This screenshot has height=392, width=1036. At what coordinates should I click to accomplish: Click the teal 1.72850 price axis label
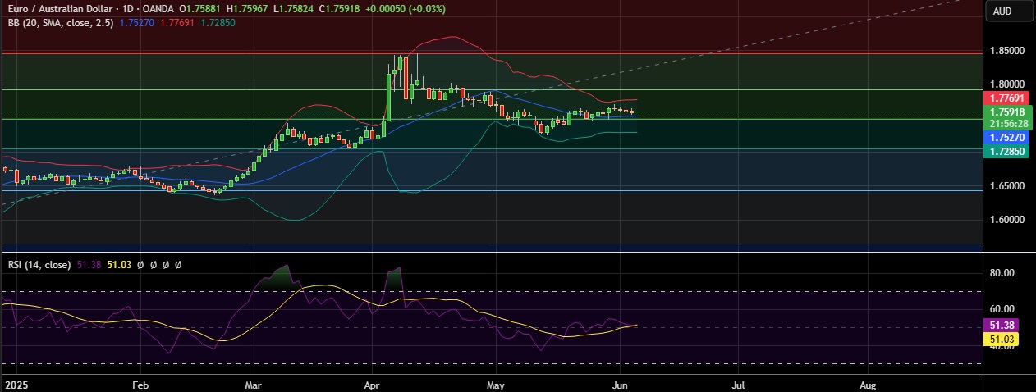coord(1005,153)
